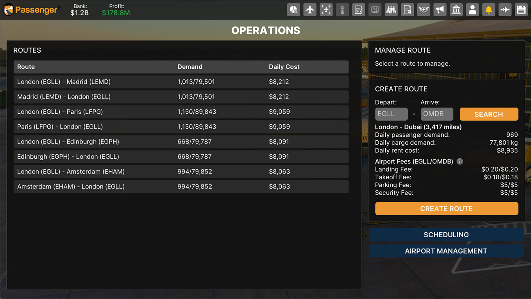Open the megaphone marketing icon

[x=440, y=10]
